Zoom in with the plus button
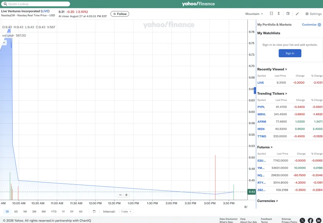The height and width of the screenshot is (223, 323). [x=126, y=195]
